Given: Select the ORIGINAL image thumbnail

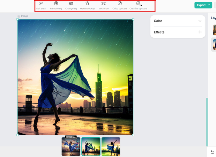Looking at the screenshot, I should click(71, 146).
